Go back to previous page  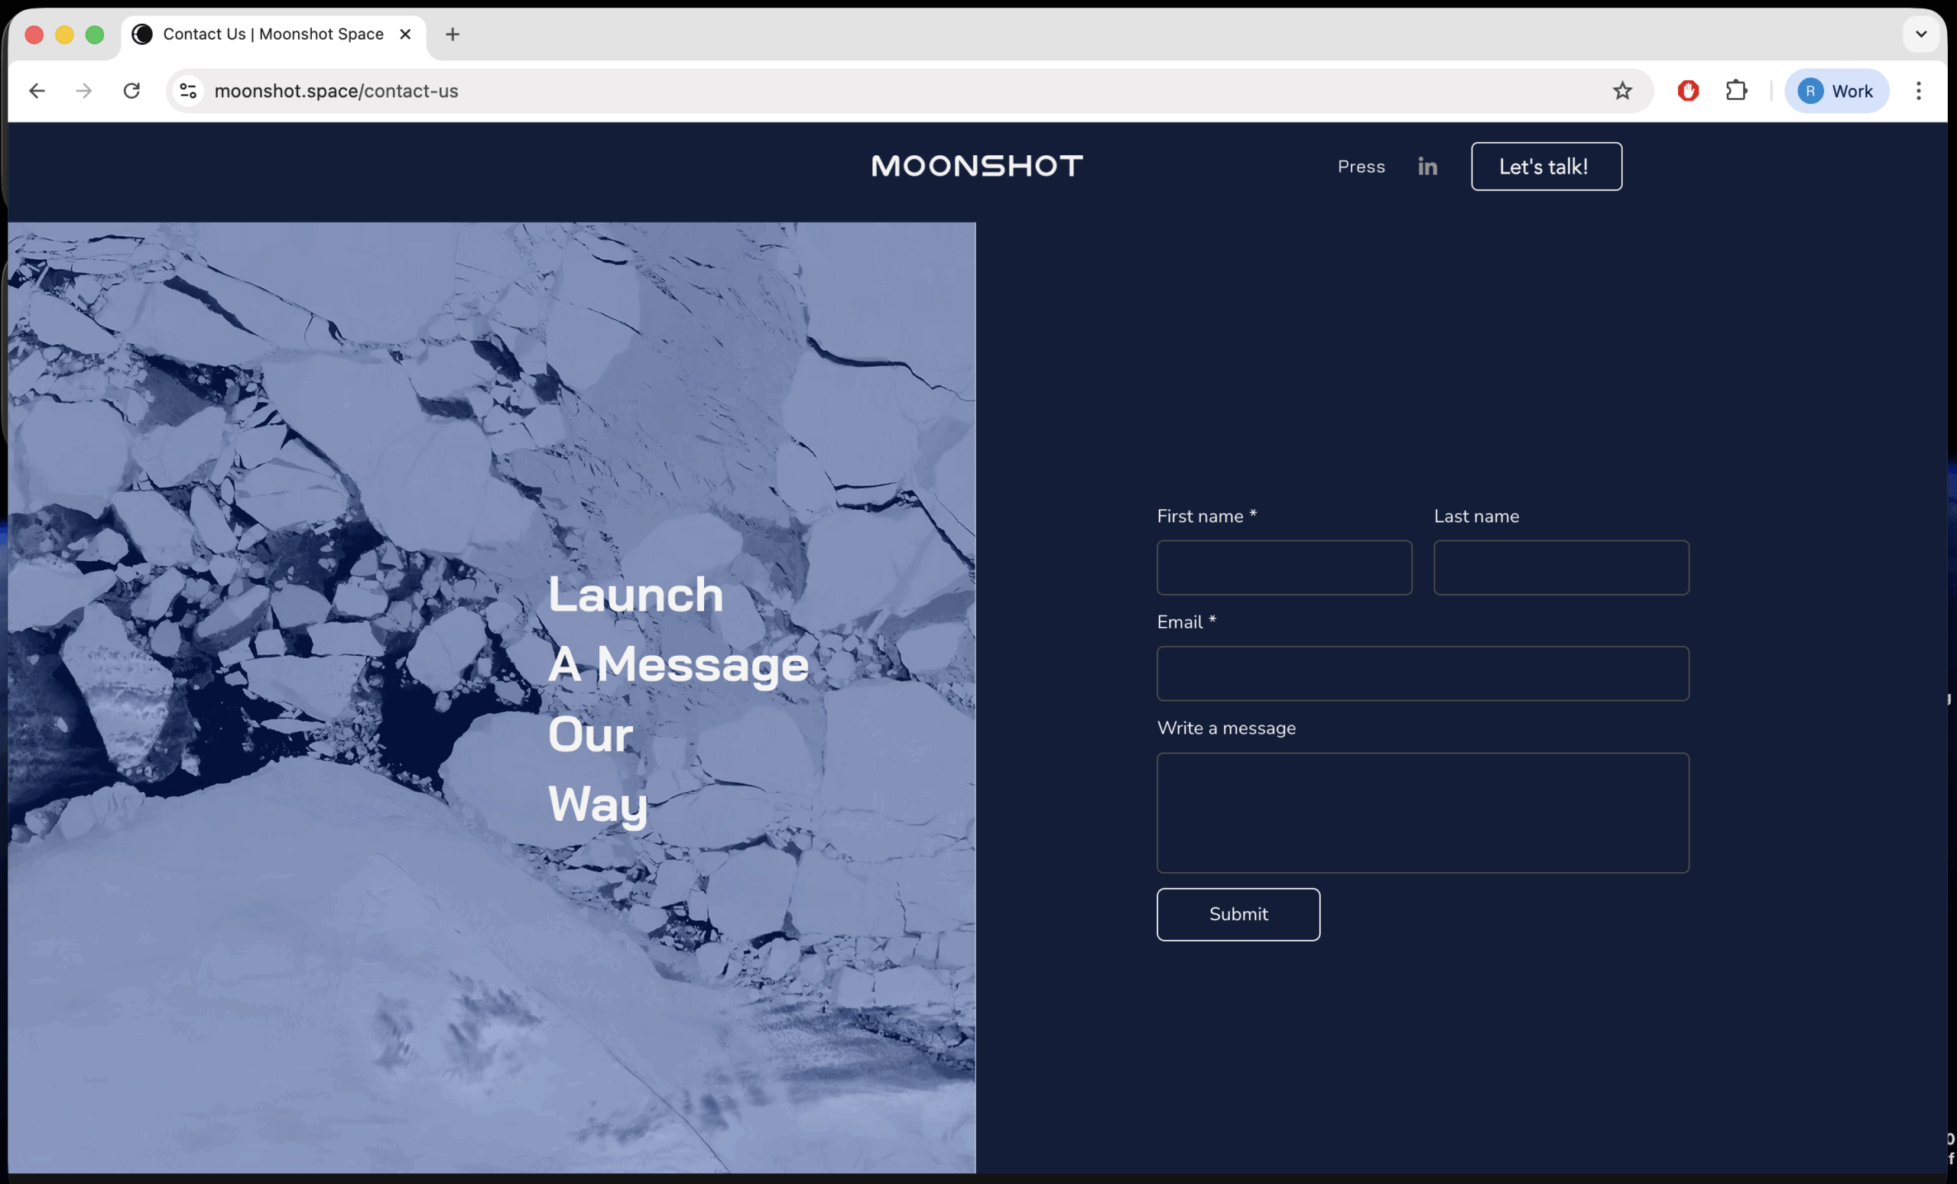click(37, 91)
